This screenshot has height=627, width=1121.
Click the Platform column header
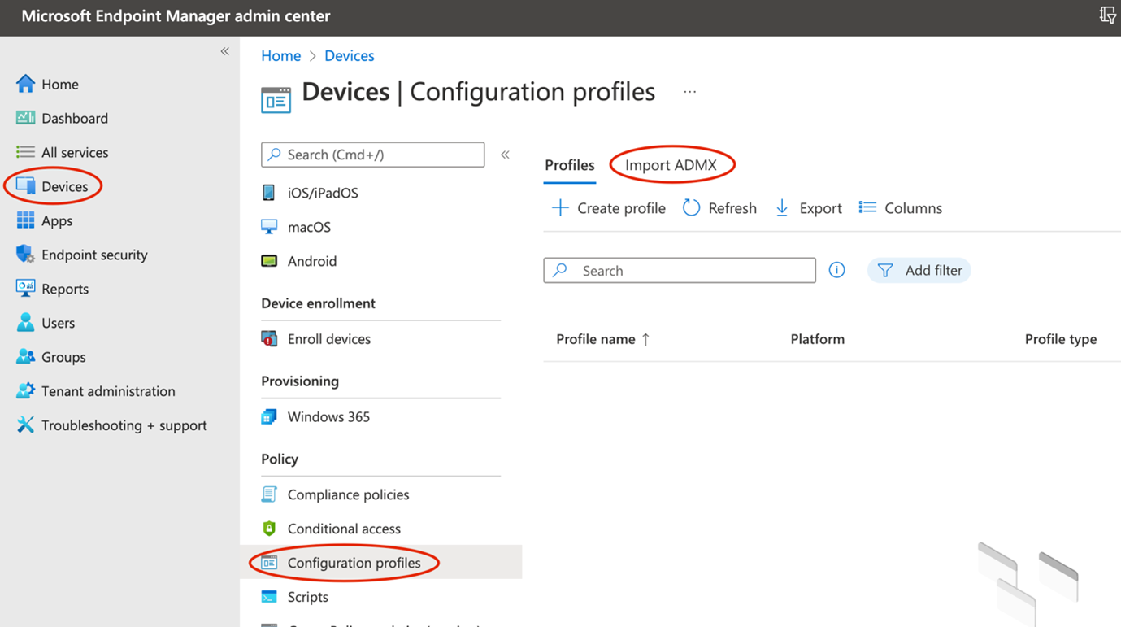(818, 339)
